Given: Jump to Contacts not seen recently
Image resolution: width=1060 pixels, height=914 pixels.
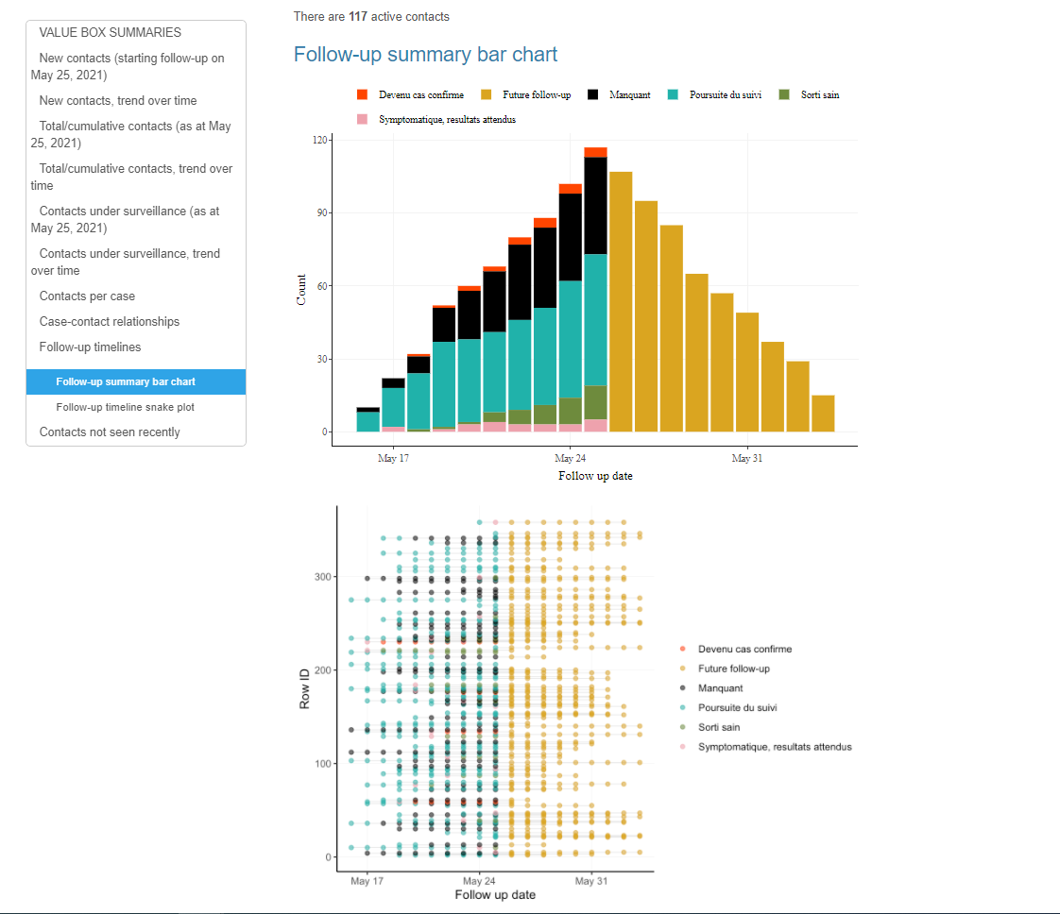Looking at the screenshot, I should (110, 432).
